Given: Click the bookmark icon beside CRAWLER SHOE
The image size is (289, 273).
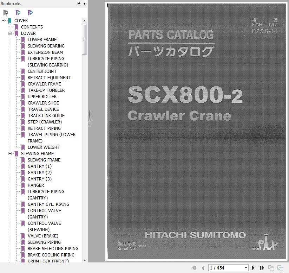Looking at the screenshot, I should pyautogui.click(x=23, y=103).
